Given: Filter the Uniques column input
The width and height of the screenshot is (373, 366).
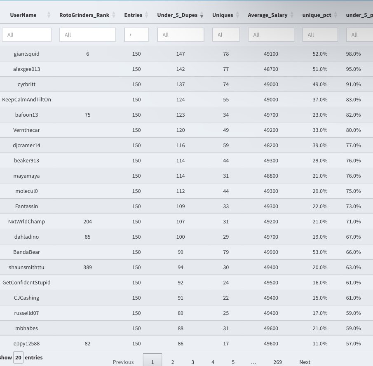Looking at the screenshot, I should (x=226, y=35).
